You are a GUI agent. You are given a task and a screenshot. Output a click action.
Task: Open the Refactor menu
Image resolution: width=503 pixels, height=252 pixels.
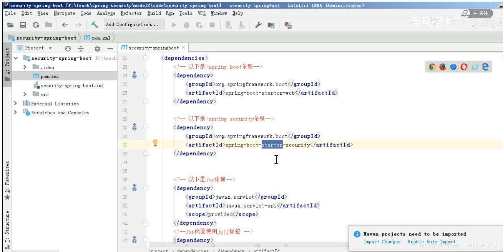click(131, 13)
